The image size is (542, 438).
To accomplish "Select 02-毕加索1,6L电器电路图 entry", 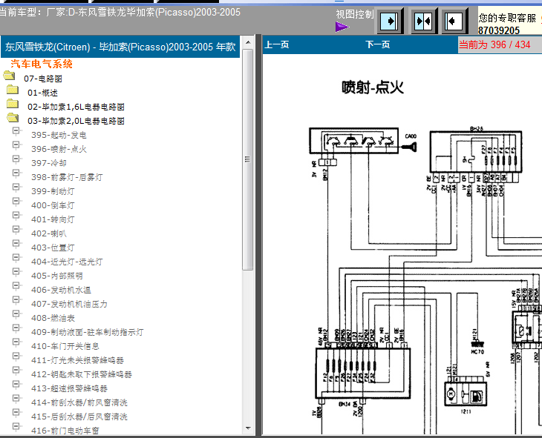I will tap(76, 107).
